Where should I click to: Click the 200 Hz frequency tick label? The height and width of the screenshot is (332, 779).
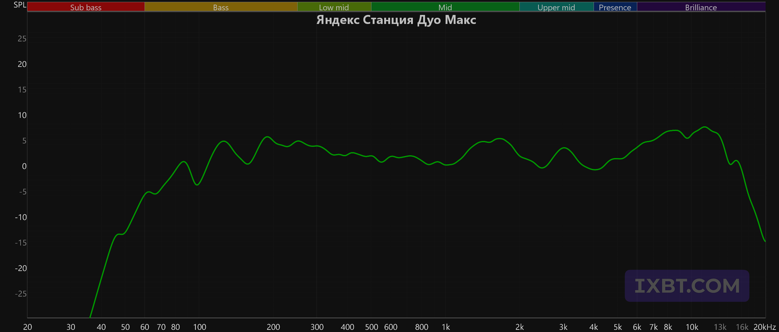(273, 327)
